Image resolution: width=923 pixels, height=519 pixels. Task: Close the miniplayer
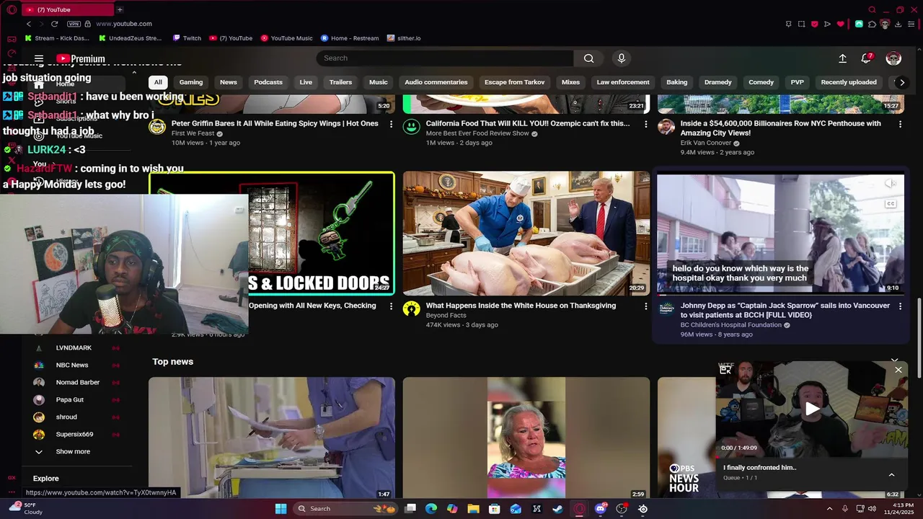tap(898, 370)
